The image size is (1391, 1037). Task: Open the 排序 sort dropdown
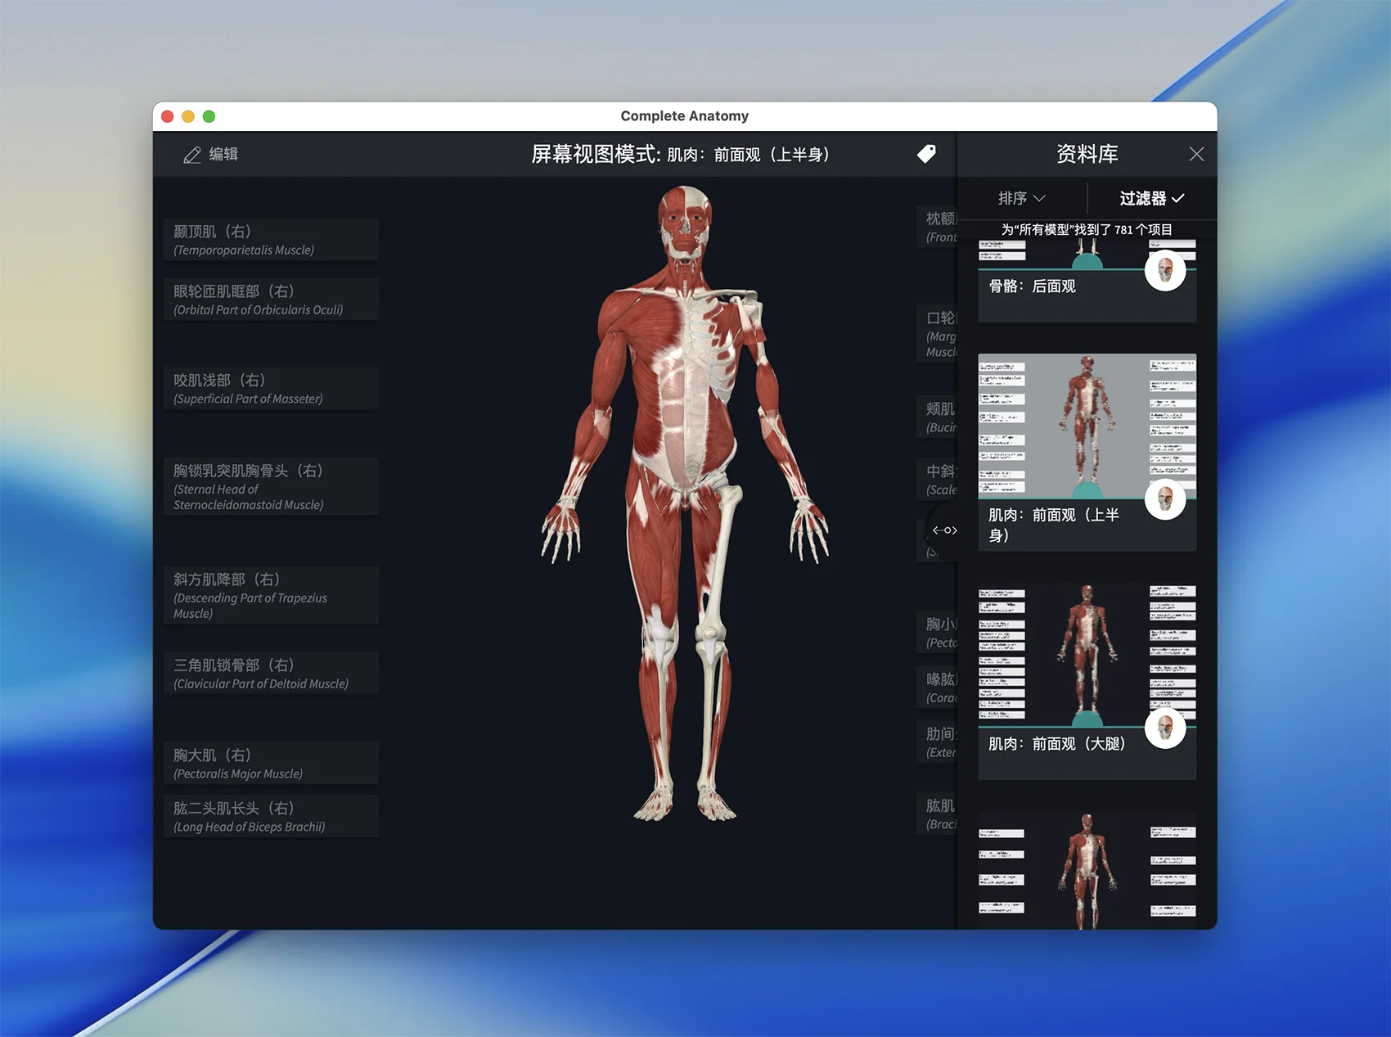(1021, 198)
